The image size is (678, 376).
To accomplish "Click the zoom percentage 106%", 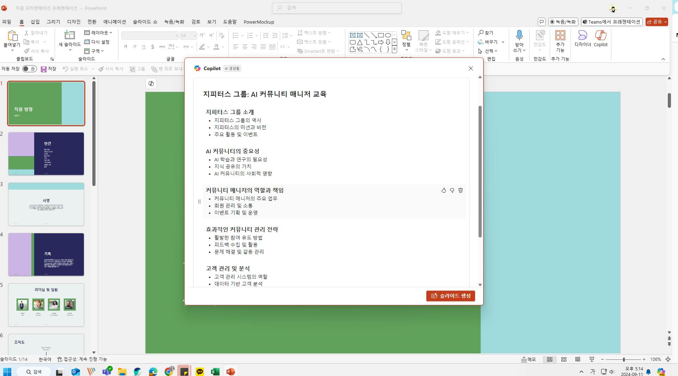I will coord(655,359).
